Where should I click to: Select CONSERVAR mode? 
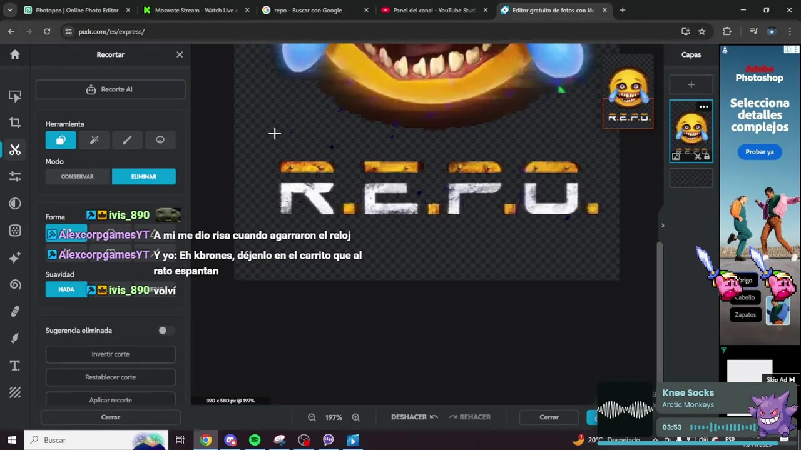78,176
